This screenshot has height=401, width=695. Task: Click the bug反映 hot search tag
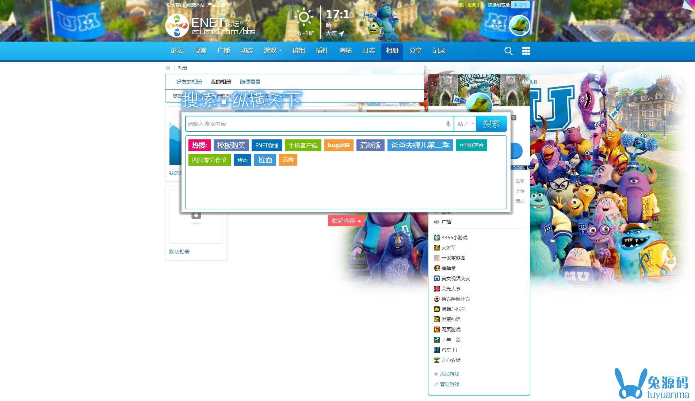[339, 145]
